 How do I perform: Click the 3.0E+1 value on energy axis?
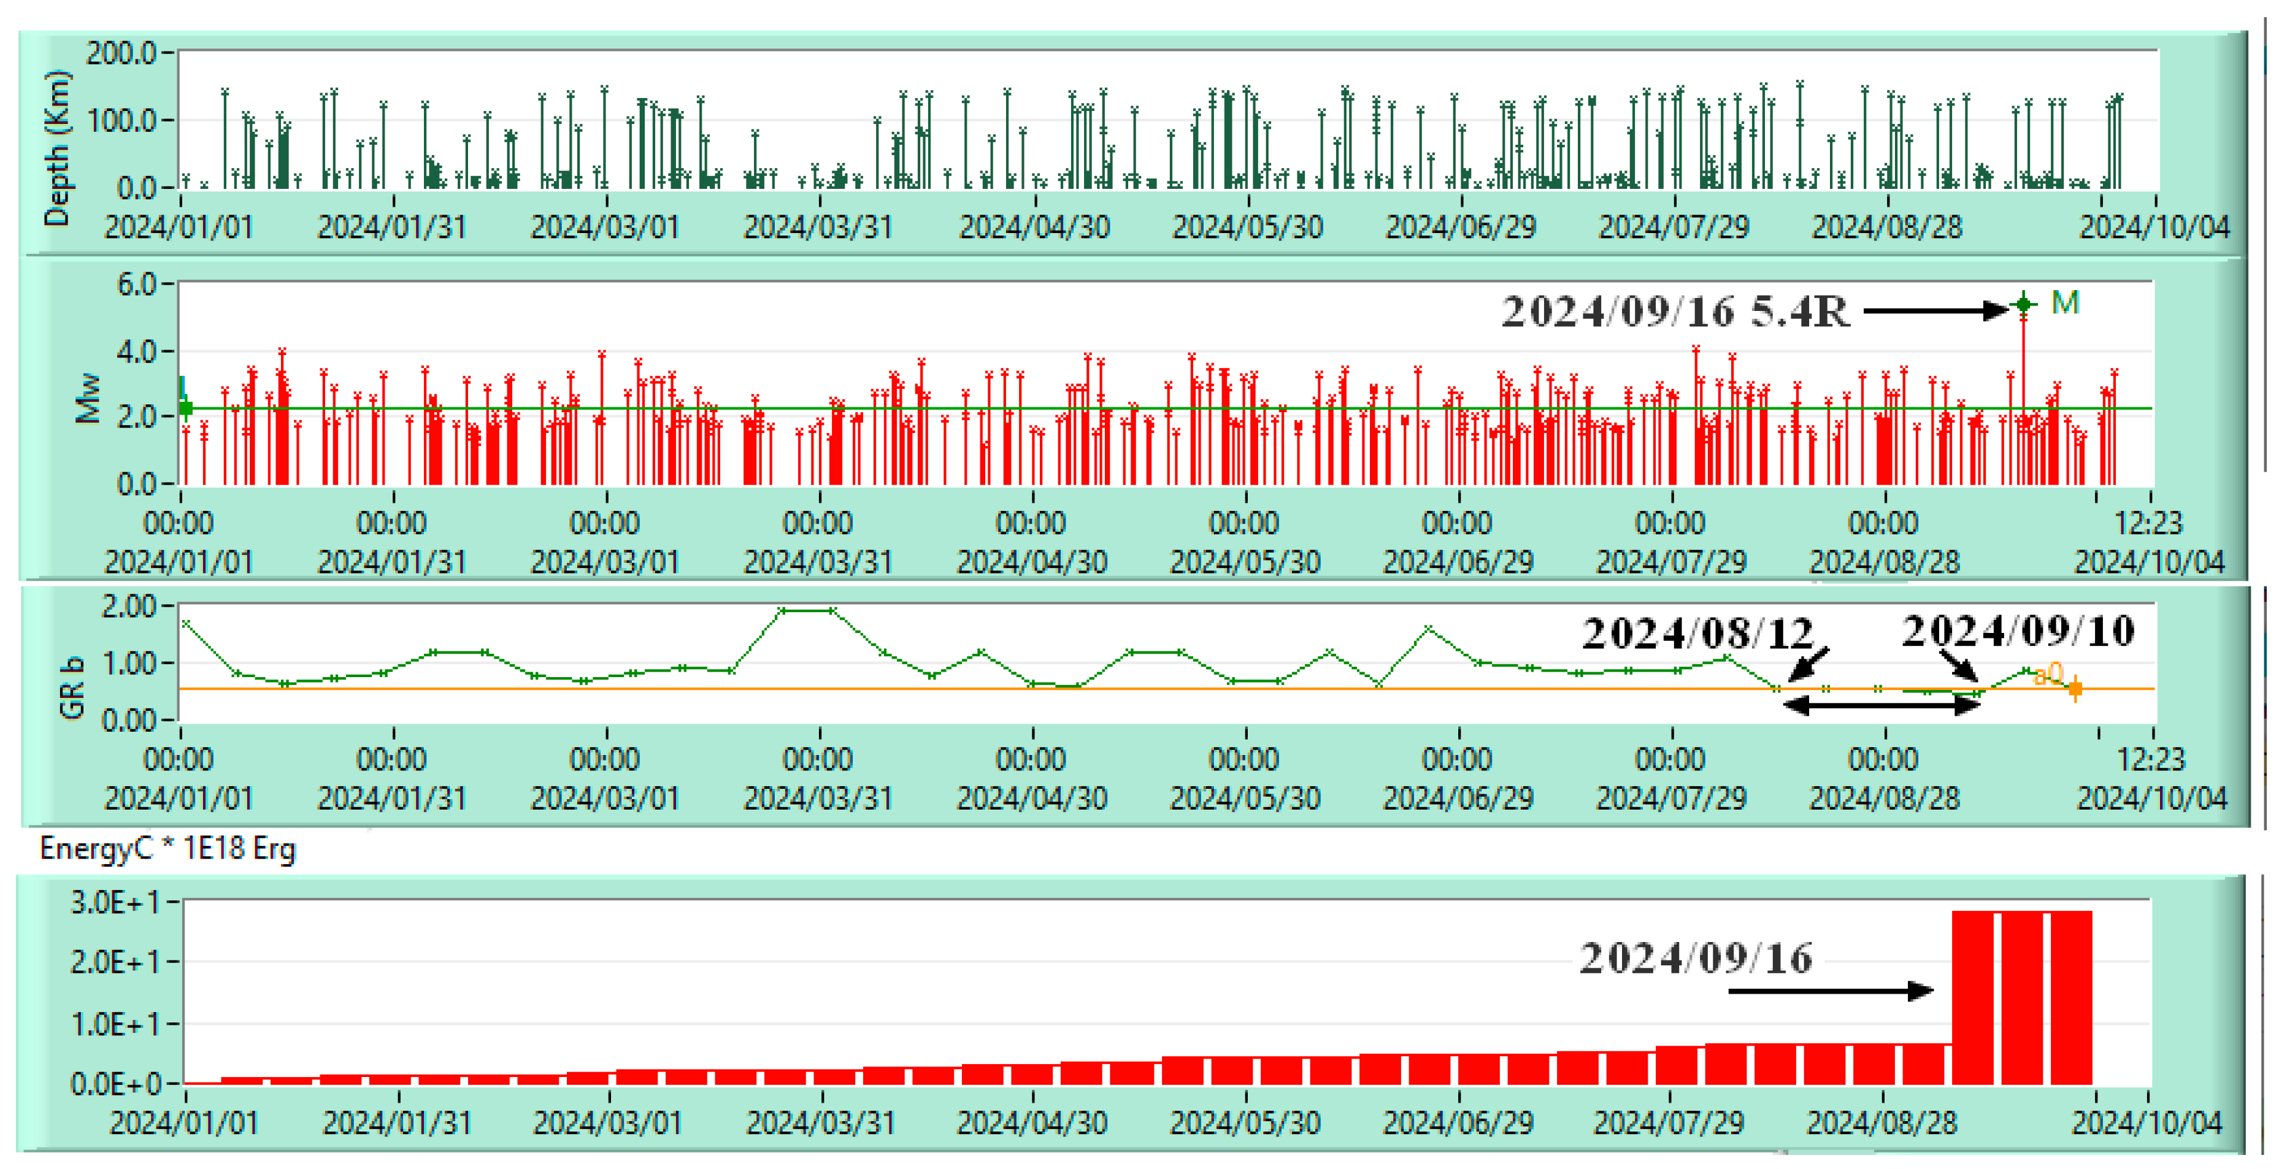pyautogui.click(x=115, y=903)
